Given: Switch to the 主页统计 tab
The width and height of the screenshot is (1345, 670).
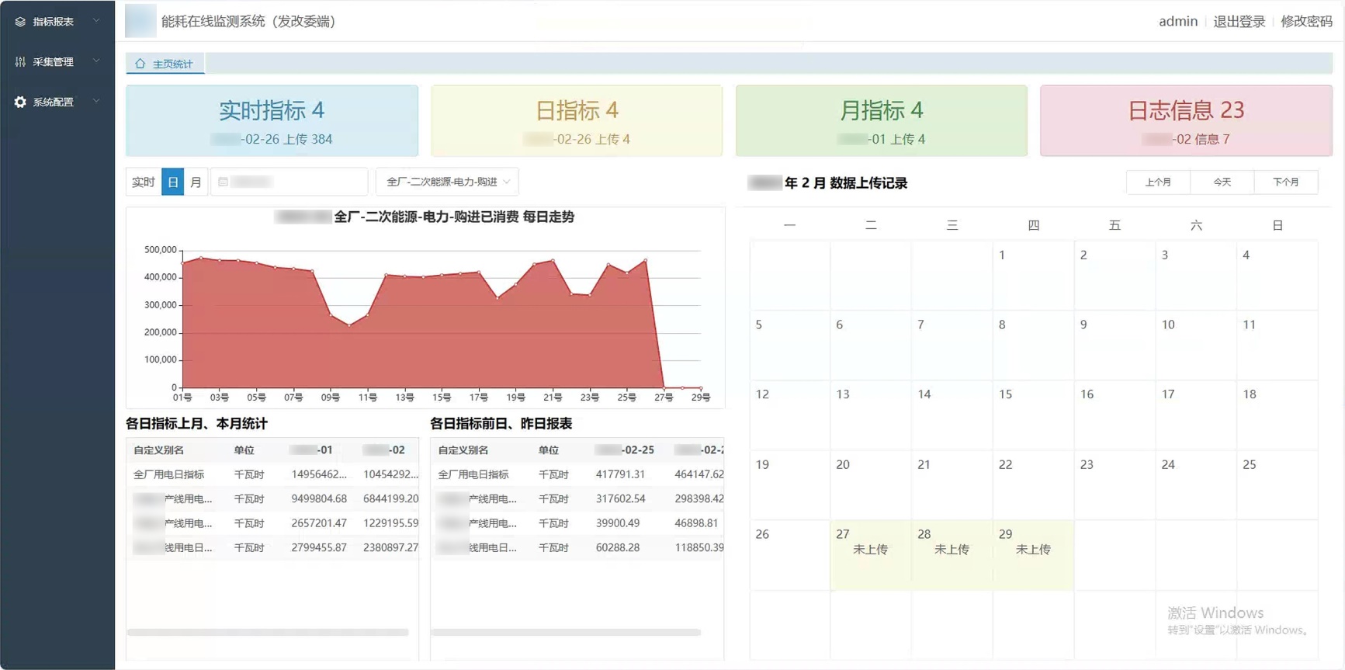Looking at the screenshot, I should click(165, 64).
